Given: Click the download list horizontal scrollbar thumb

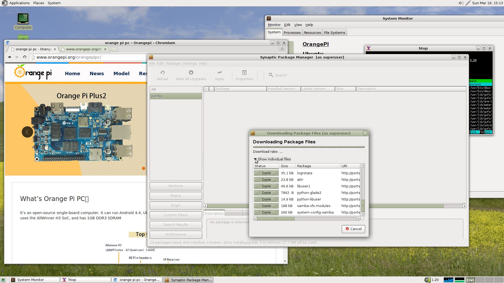Looking at the screenshot, I should 276,219.
